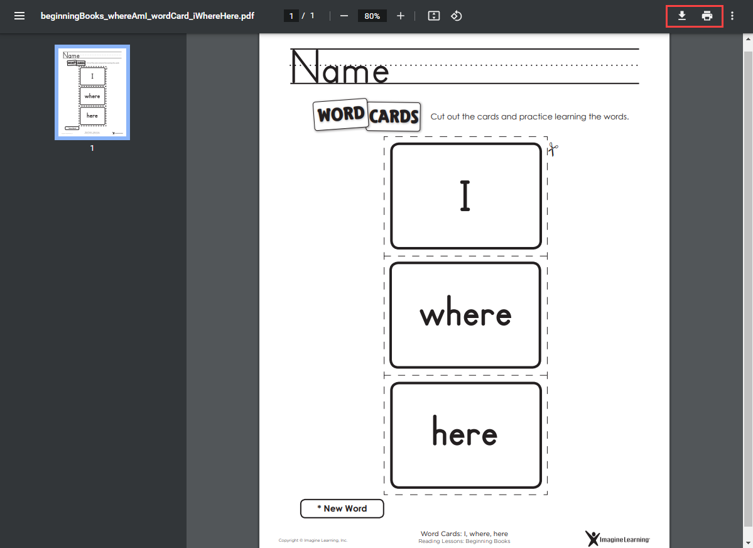
Task: Toggle the sidebar with the hamburger menu icon
Action: point(19,16)
